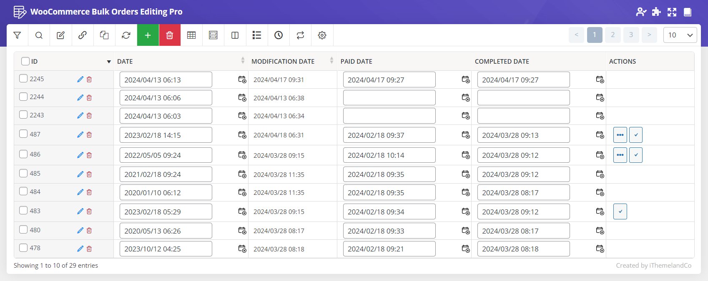Tick the checkbox for order 483
Screen dimensions: 708x281
click(23, 211)
